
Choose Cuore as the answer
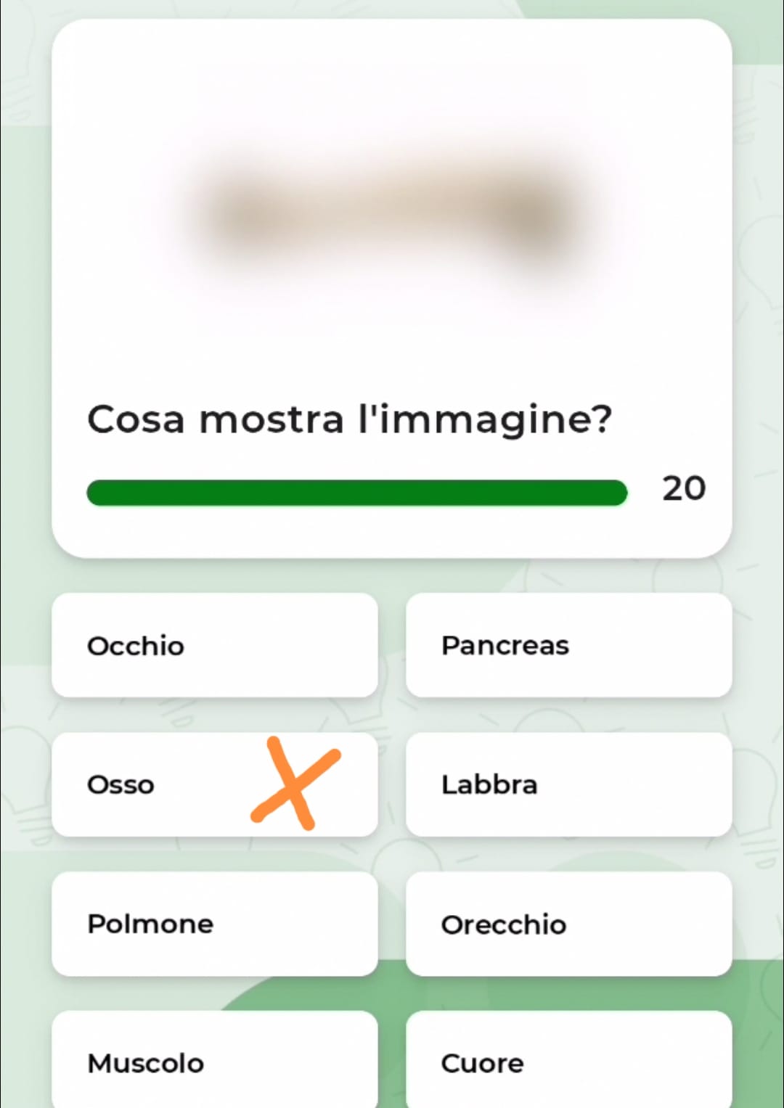(568, 1062)
